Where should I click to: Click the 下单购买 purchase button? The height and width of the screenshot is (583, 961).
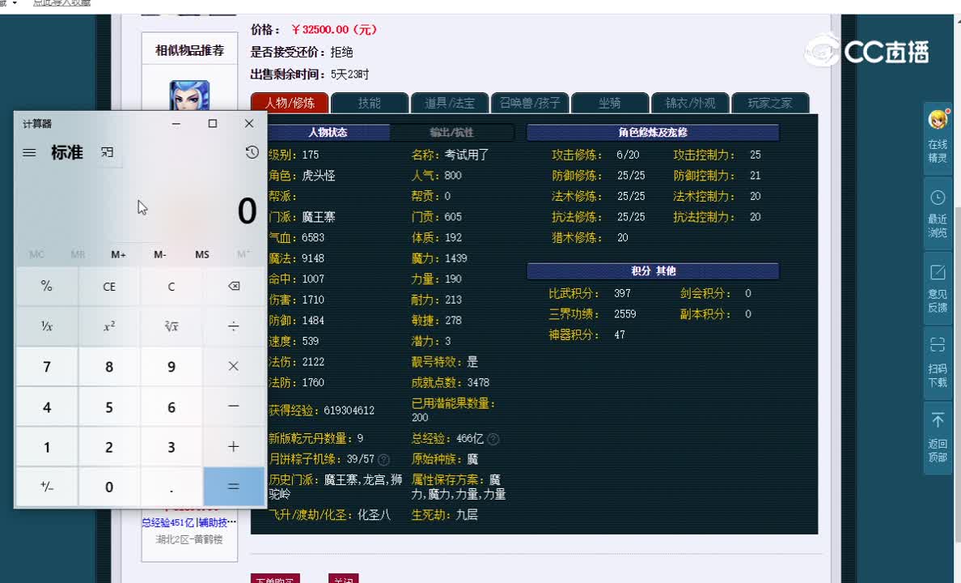point(275,578)
